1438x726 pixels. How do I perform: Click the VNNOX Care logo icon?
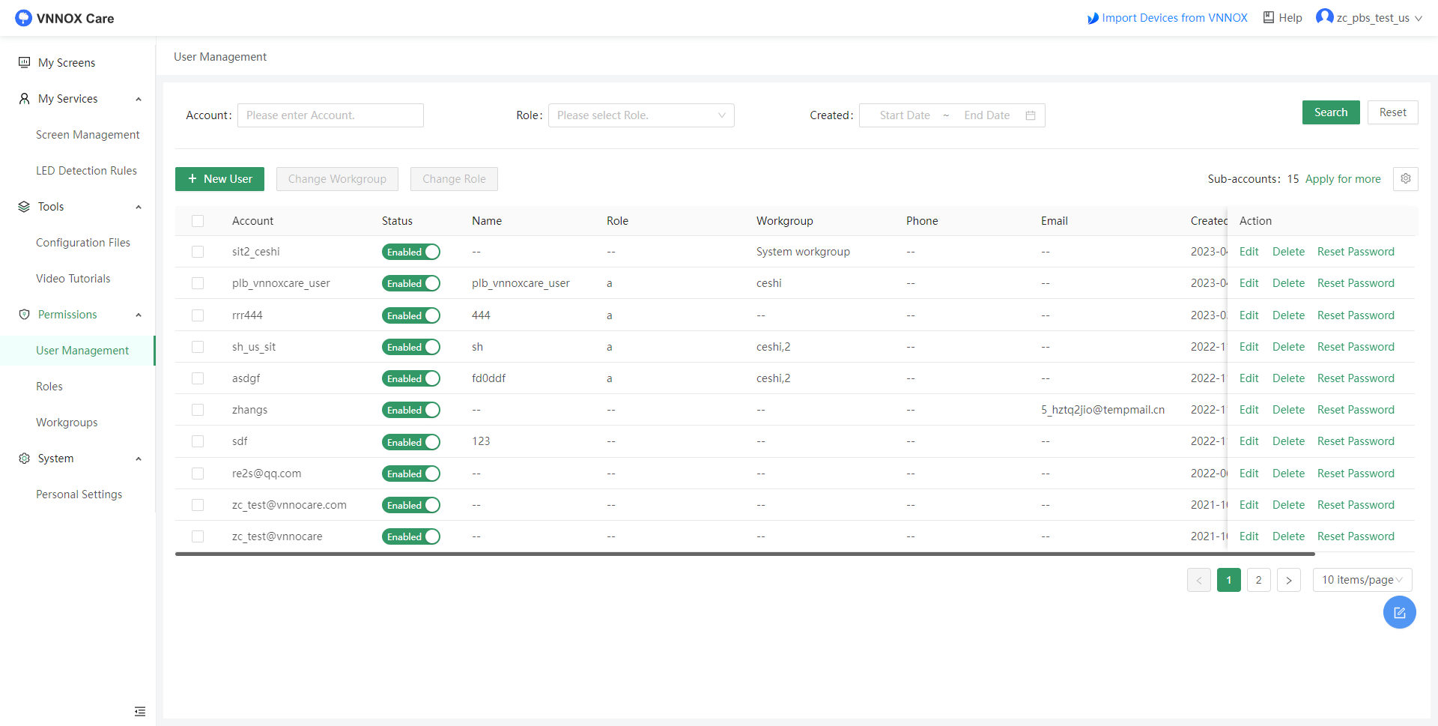tap(23, 18)
